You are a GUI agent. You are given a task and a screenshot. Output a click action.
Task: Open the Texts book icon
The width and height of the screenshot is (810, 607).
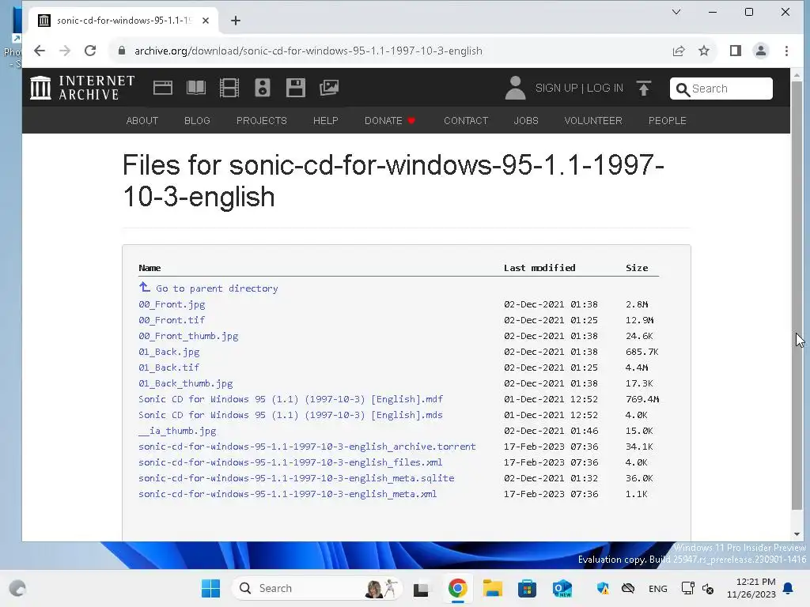(196, 88)
